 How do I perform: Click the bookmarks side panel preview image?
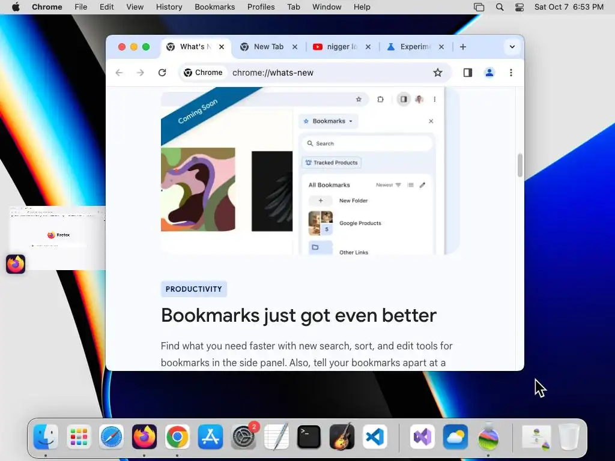(310, 171)
